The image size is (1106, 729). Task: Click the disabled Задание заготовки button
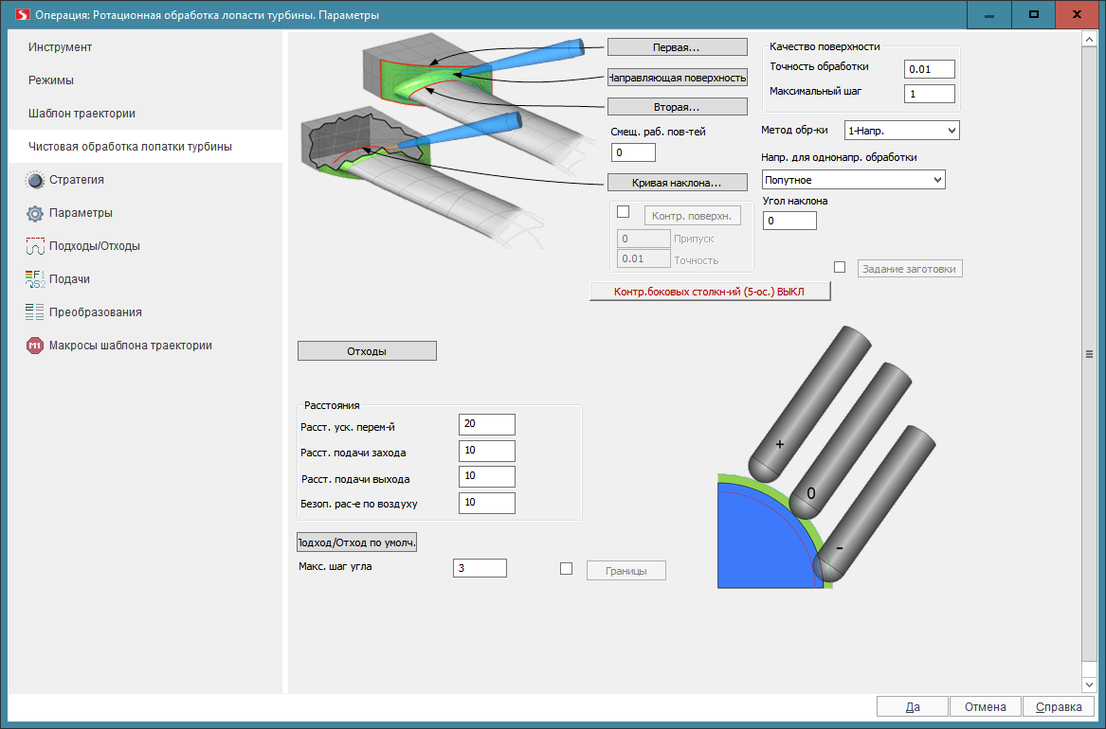click(910, 268)
